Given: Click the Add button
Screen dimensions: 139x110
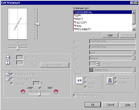Looking at the screenshot, I should tap(110, 35).
